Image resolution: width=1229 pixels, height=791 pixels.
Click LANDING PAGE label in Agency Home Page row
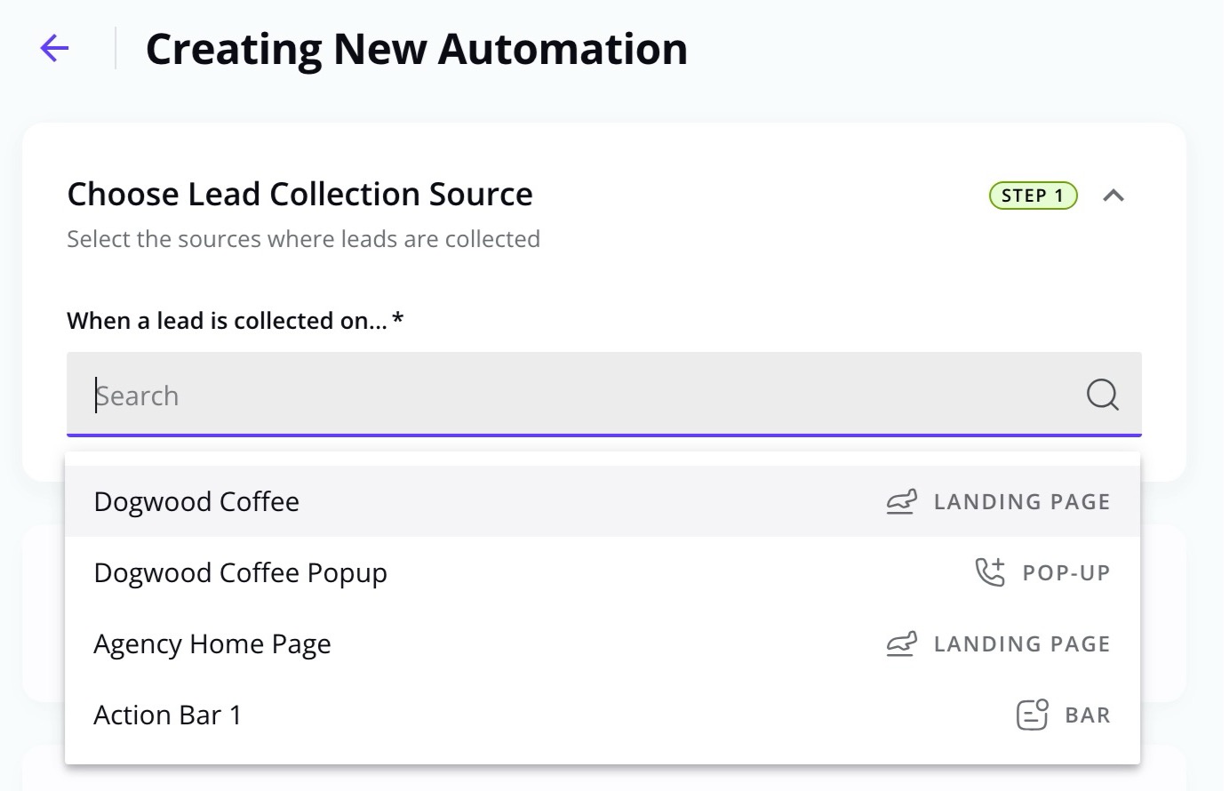(1022, 644)
